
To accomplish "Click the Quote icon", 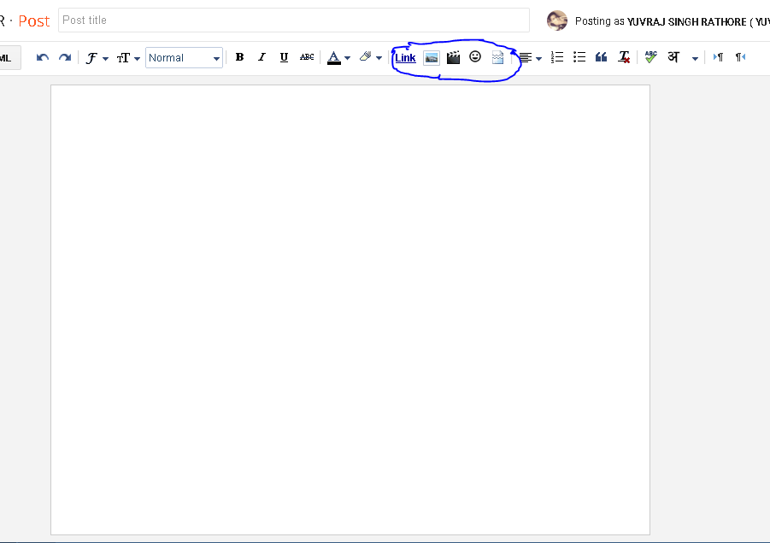I will [x=601, y=57].
